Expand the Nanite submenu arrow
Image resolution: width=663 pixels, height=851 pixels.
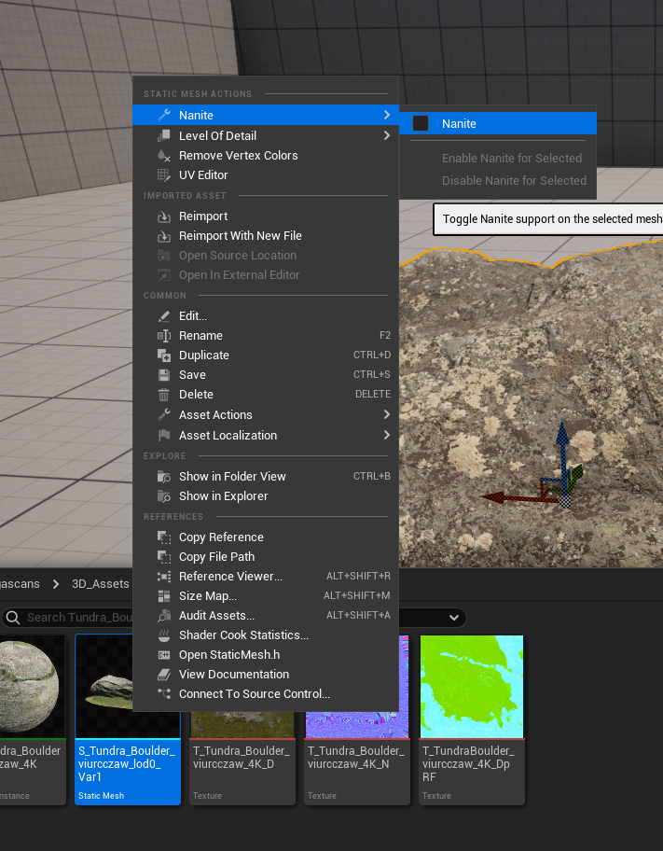click(386, 115)
